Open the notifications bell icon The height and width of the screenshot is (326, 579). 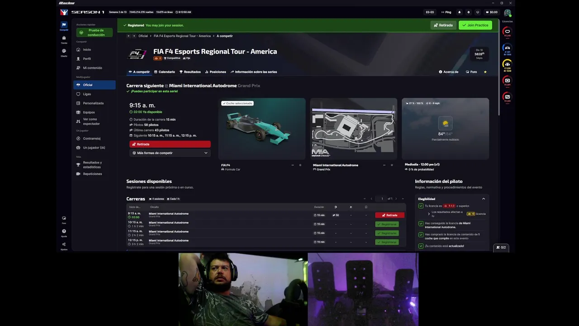[460, 12]
